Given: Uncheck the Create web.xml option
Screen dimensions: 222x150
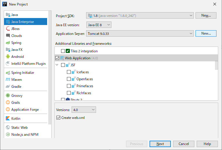Looking at the screenshot, I should point(58,118).
